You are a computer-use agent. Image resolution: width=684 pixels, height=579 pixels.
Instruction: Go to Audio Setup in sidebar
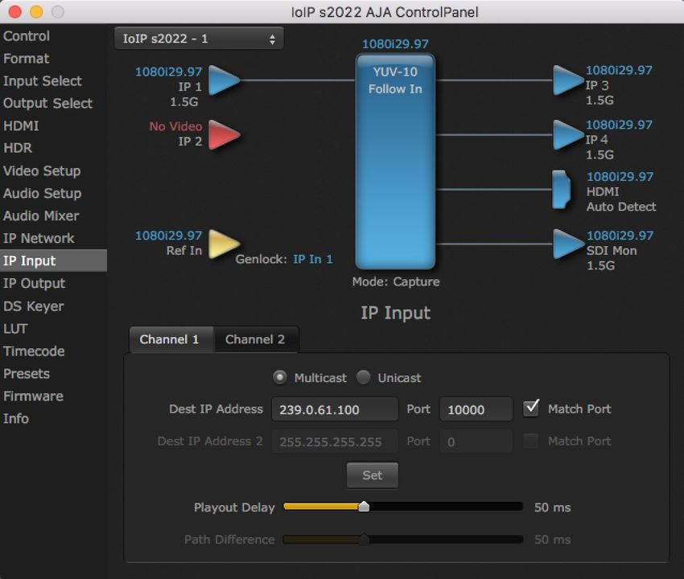pos(53,193)
